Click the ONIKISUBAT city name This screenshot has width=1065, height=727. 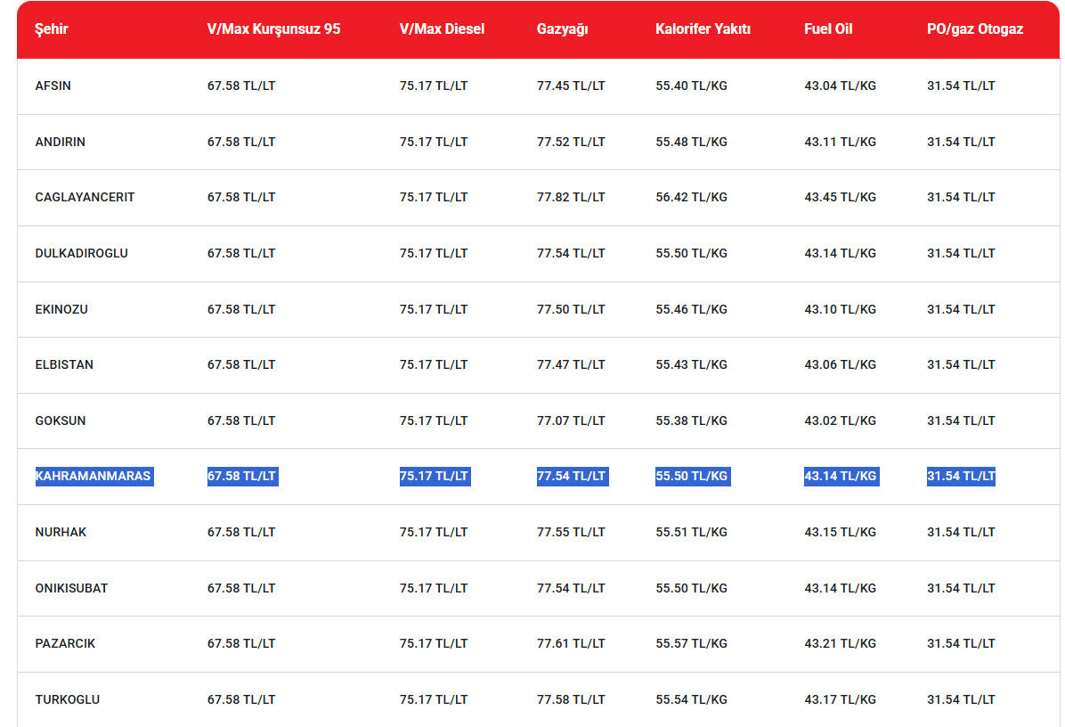71,588
